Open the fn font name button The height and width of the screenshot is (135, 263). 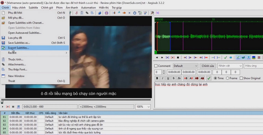click(179, 78)
